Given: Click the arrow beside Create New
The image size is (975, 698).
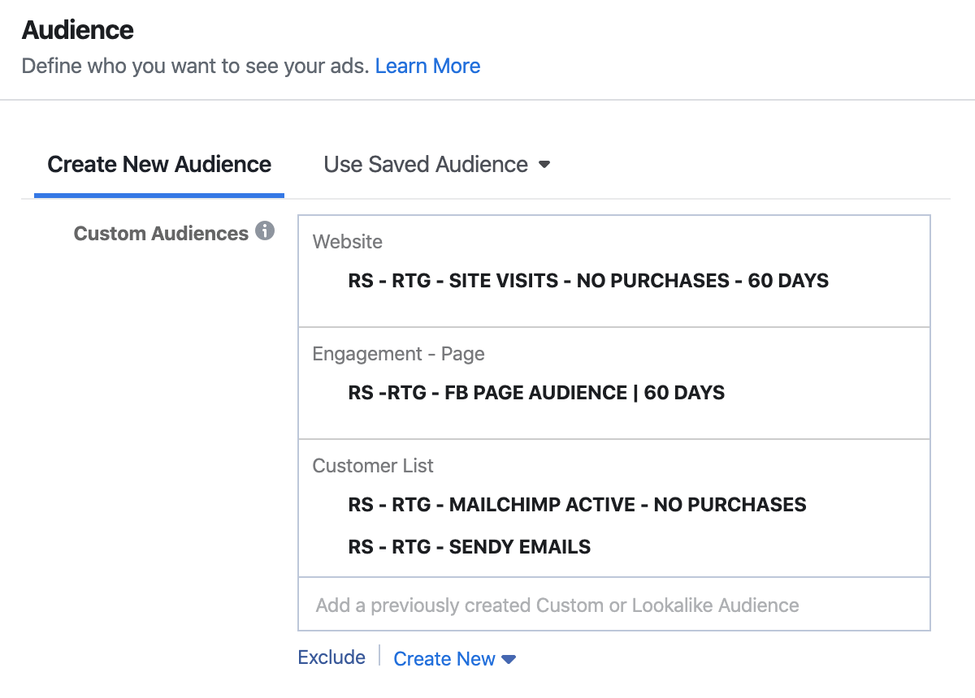Looking at the screenshot, I should click(509, 660).
